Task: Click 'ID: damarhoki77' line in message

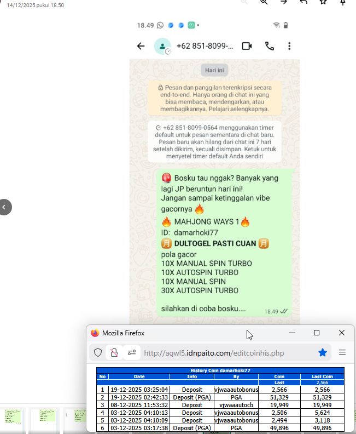Action: [189, 232]
